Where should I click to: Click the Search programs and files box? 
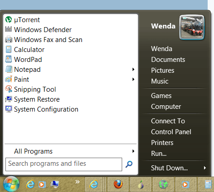(x=64, y=164)
